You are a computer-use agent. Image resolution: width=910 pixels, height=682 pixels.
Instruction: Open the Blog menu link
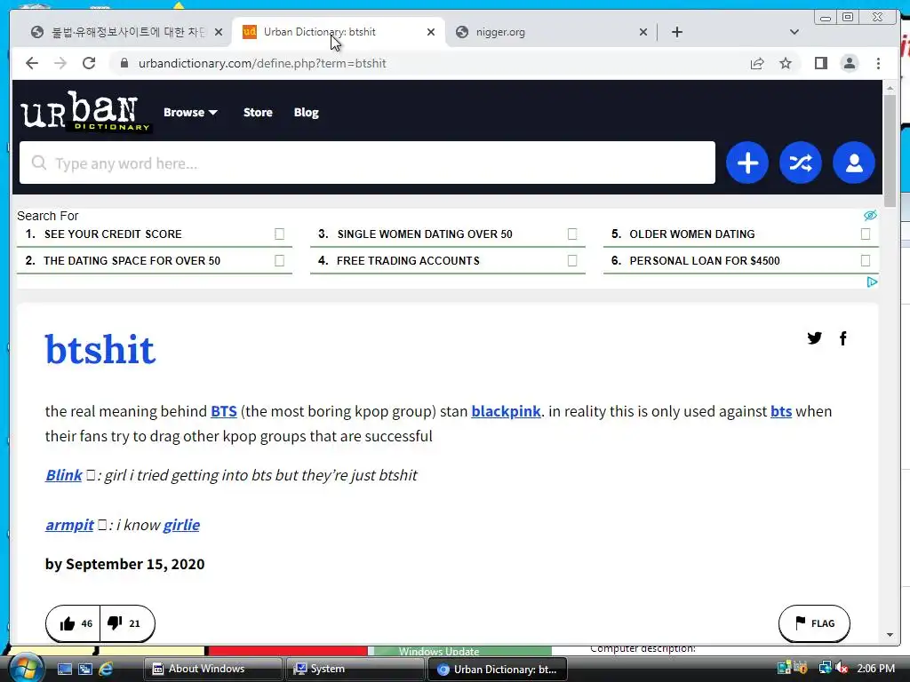tap(306, 112)
